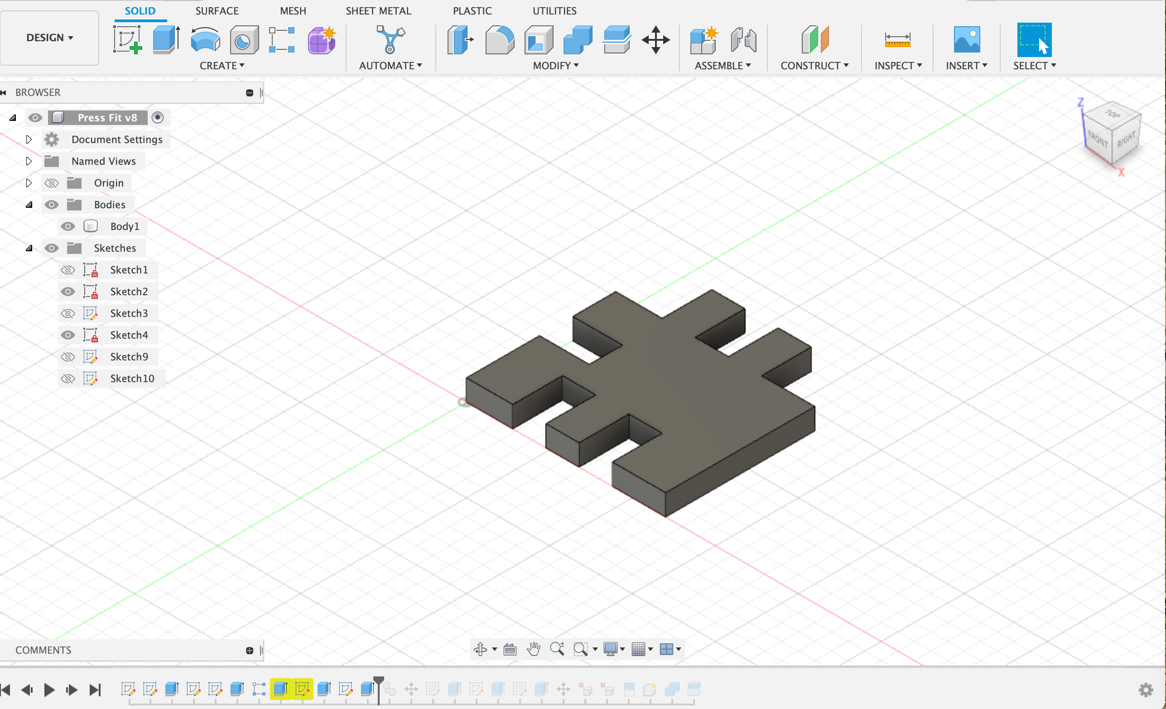This screenshot has height=709, width=1166.
Task: Expand the Origin folder in browser
Action: [x=29, y=182]
